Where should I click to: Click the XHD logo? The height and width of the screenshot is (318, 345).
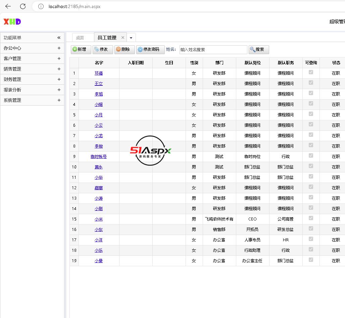(x=12, y=22)
